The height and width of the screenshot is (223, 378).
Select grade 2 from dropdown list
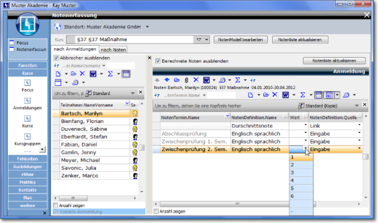[301, 165]
